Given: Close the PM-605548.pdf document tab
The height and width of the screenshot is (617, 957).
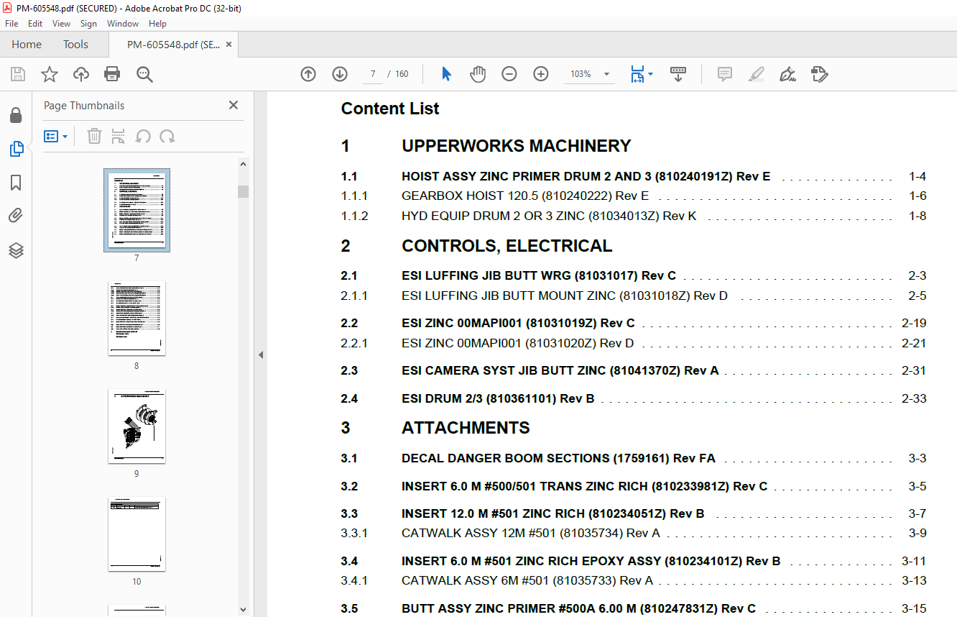Looking at the screenshot, I should pyautogui.click(x=228, y=44).
